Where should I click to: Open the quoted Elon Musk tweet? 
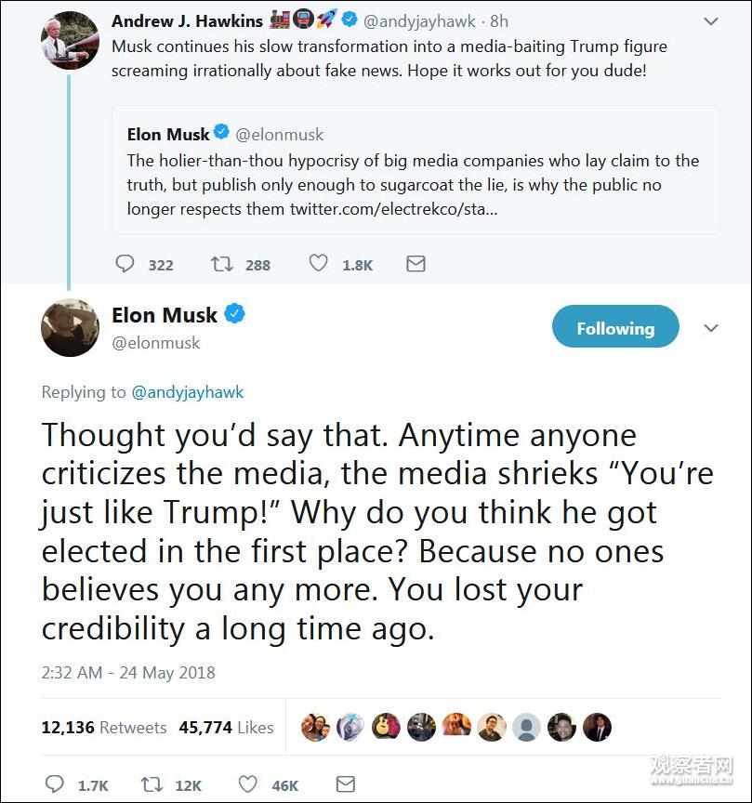[416, 171]
